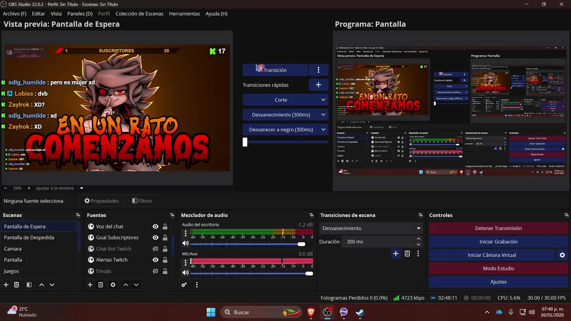Open Steam from taskbar
Viewport: 571px width, 321px height.
360,312
